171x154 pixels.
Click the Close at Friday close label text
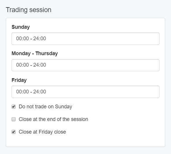(42, 132)
